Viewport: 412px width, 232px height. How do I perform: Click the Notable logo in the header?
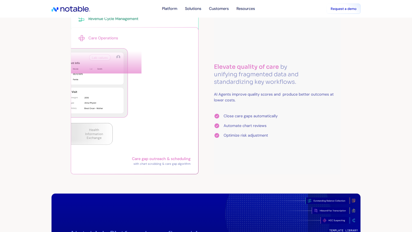71,9
